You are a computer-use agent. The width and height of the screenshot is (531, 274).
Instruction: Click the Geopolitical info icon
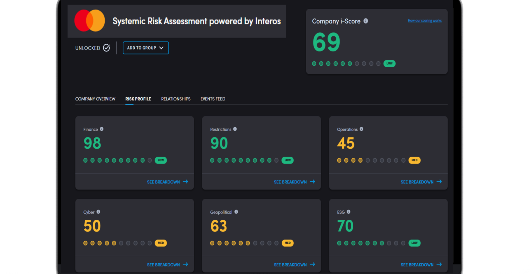236,212
